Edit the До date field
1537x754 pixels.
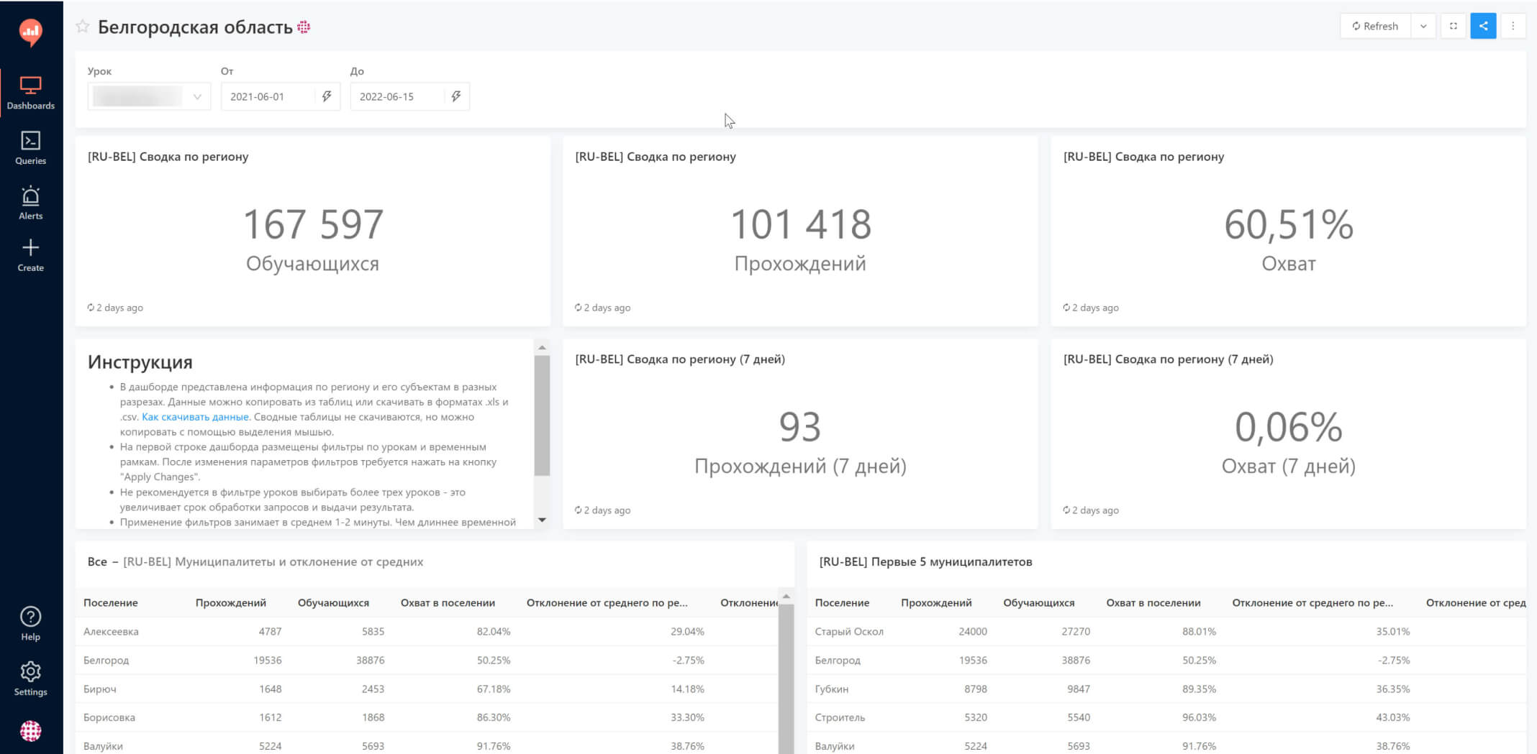tap(397, 96)
